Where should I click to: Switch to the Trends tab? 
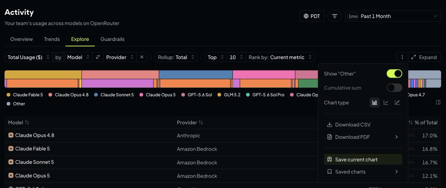pyautogui.click(x=52, y=39)
